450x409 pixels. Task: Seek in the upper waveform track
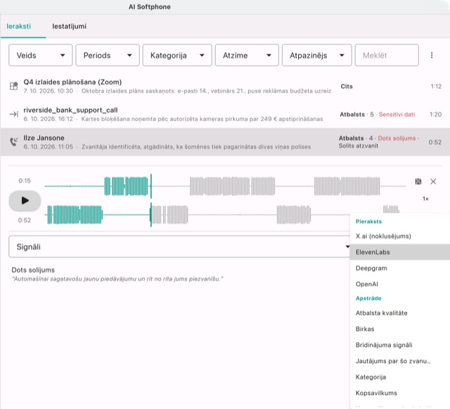click(x=225, y=187)
